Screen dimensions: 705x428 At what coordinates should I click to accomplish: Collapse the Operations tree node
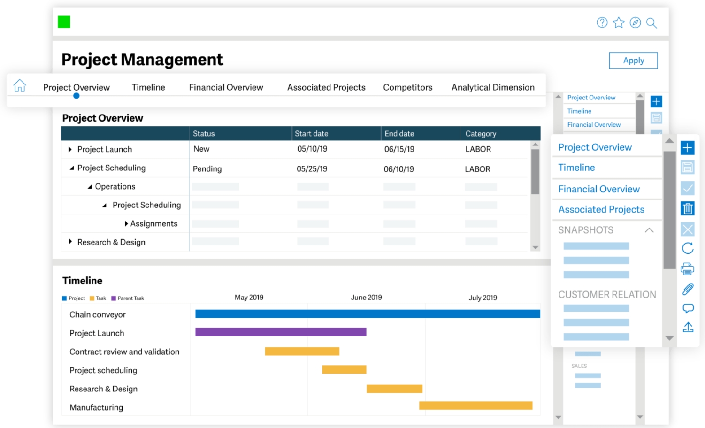click(x=90, y=187)
